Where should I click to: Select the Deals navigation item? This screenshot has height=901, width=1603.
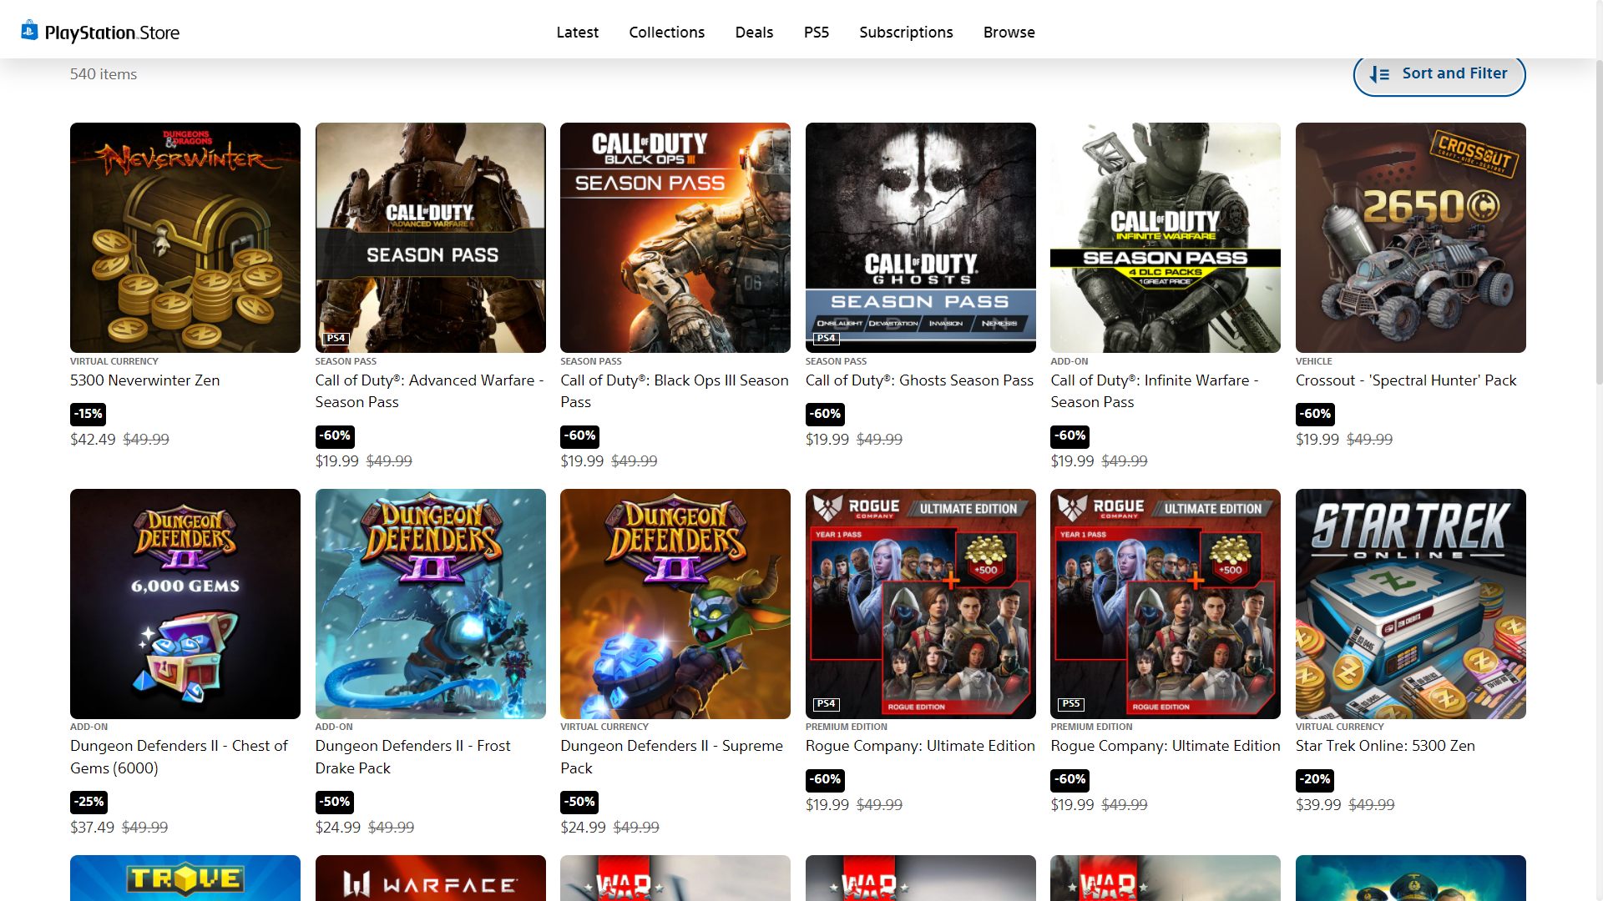[x=754, y=33]
